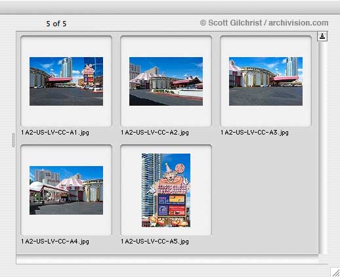Click the 1A2-US-LV-CC-A1.jpg filename label

point(55,133)
